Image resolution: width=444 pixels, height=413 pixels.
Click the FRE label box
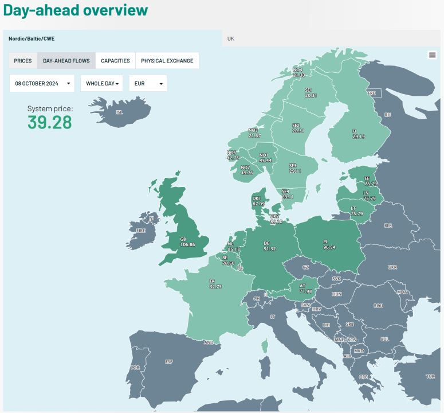[x=374, y=93]
